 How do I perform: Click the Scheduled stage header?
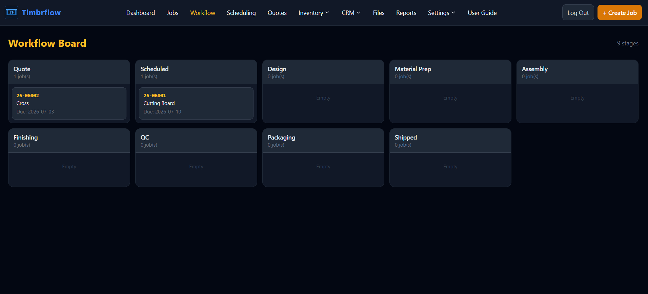tap(196, 72)
